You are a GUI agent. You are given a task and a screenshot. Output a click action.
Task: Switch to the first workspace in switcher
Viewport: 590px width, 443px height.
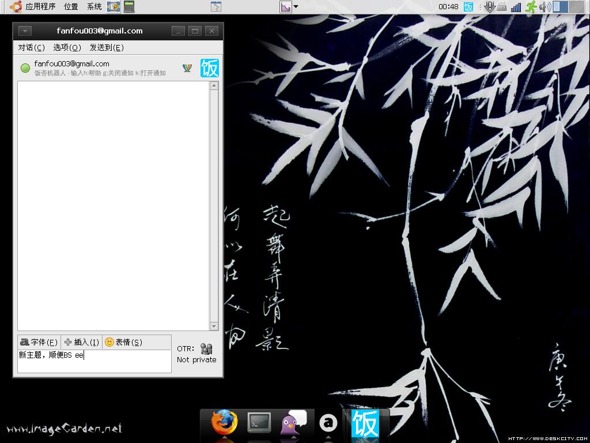tap(561, 7)
